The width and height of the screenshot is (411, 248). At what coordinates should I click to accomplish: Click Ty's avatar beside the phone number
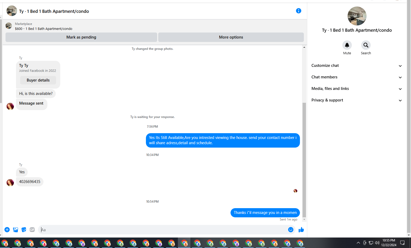point(10,182)
